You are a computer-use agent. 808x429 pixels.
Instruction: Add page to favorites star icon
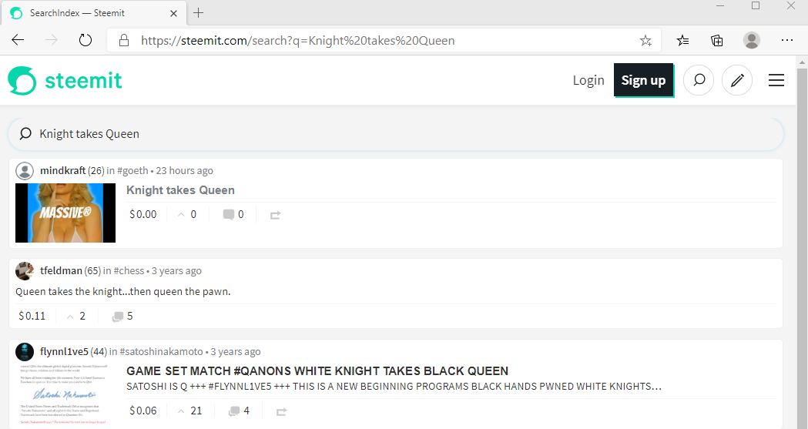pos(645,41)
